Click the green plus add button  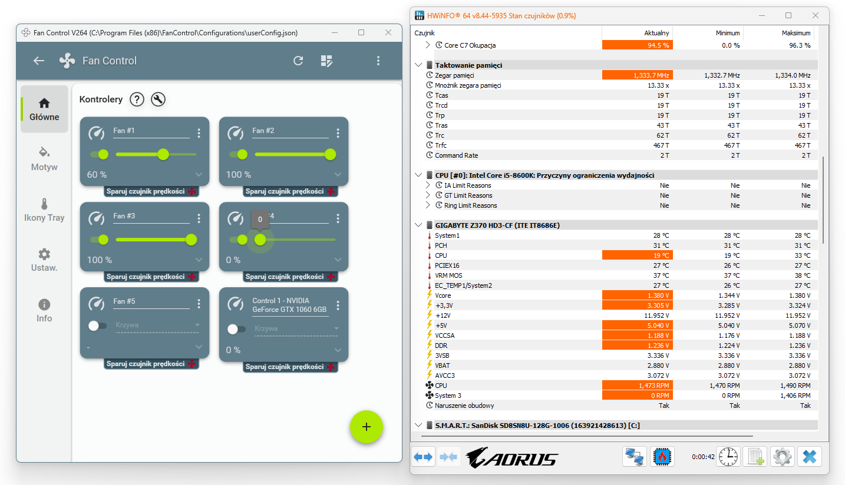(367, 427)
